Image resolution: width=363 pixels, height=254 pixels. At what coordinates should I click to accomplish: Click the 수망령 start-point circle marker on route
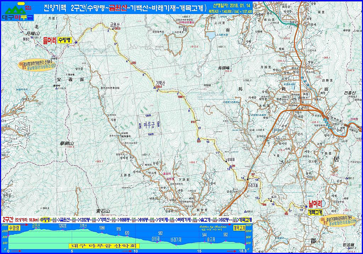76,43
